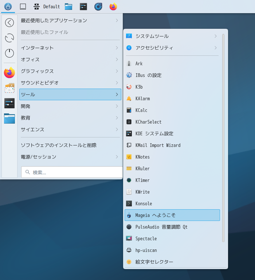
Task: Open the インターネット category
Action: (x=70, y=48)
